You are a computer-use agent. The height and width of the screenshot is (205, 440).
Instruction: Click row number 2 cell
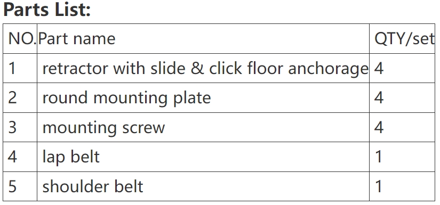tap(20, 98)
